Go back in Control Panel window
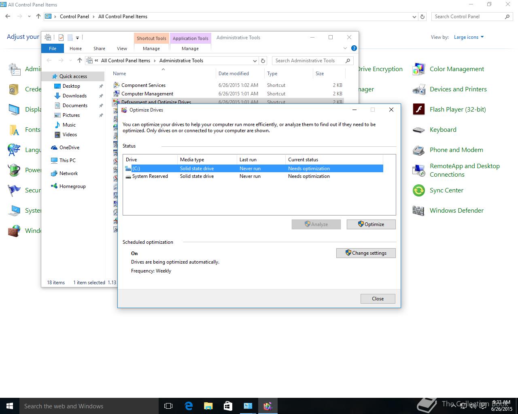This screenshot has width=518, height=414. [x=8, y=17]
